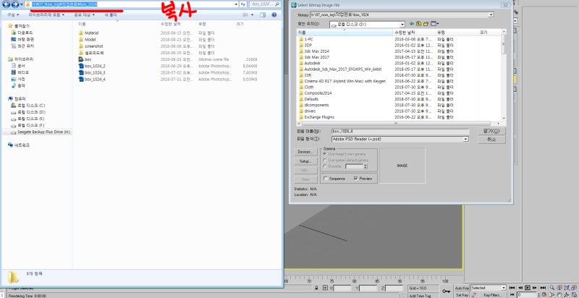Click 새 폴더 in the Explorer toolbar
Screen dimensions: 579x298
coord(111,15)
